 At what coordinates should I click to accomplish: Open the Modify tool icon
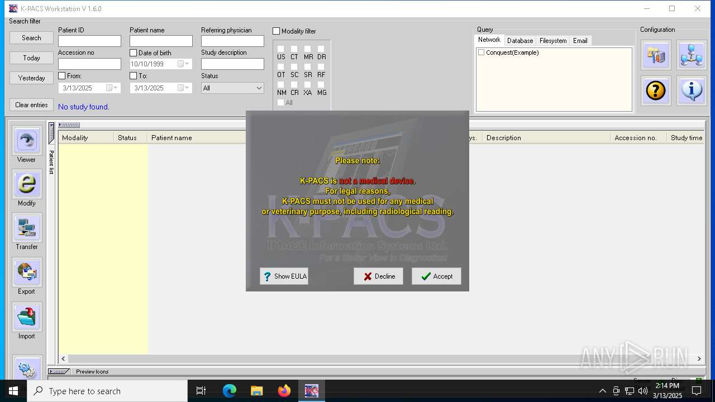27,184
